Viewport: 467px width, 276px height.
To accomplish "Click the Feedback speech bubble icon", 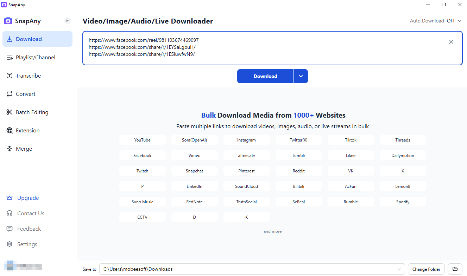I will [x=10, y=229].
